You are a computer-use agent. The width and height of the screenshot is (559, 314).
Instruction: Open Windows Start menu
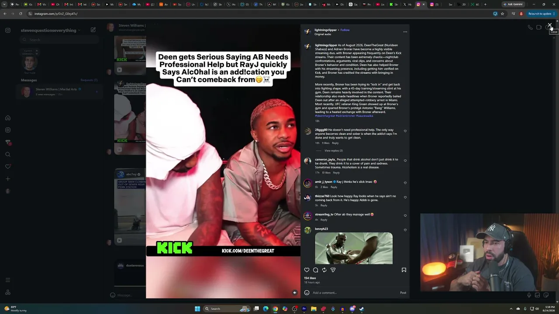pyautogui.click(x=197, y=309)
